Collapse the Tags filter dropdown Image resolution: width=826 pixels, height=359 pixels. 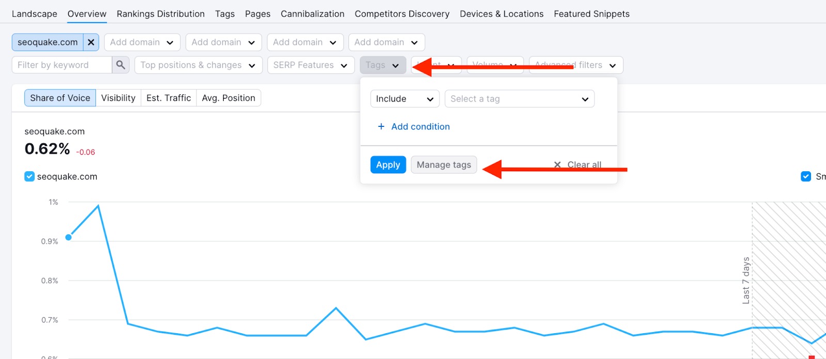[x=383, y=65]
